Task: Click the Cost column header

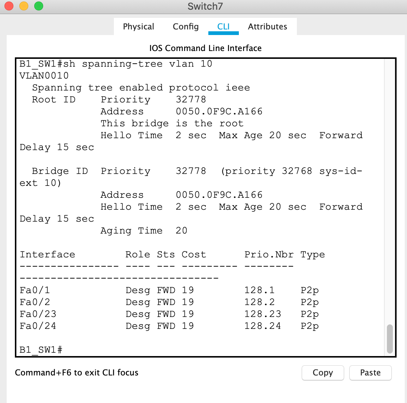Action: (x=194, y=254)
